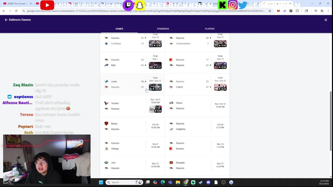
Task: Play the Lions vs Ravens Sep 22 highlight
Action: tap(155, 87)
